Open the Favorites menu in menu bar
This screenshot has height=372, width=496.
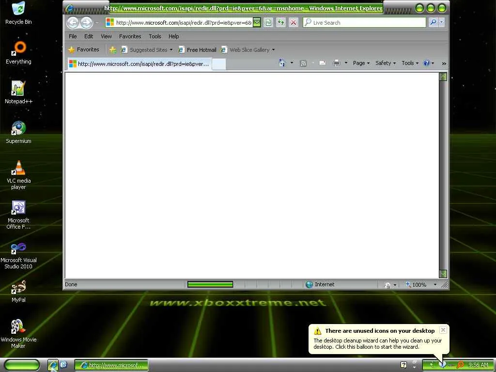(130, 36)
